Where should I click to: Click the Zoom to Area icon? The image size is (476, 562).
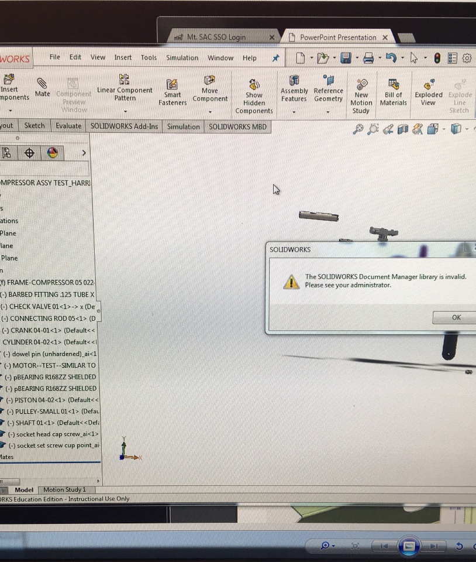[373, 129]
